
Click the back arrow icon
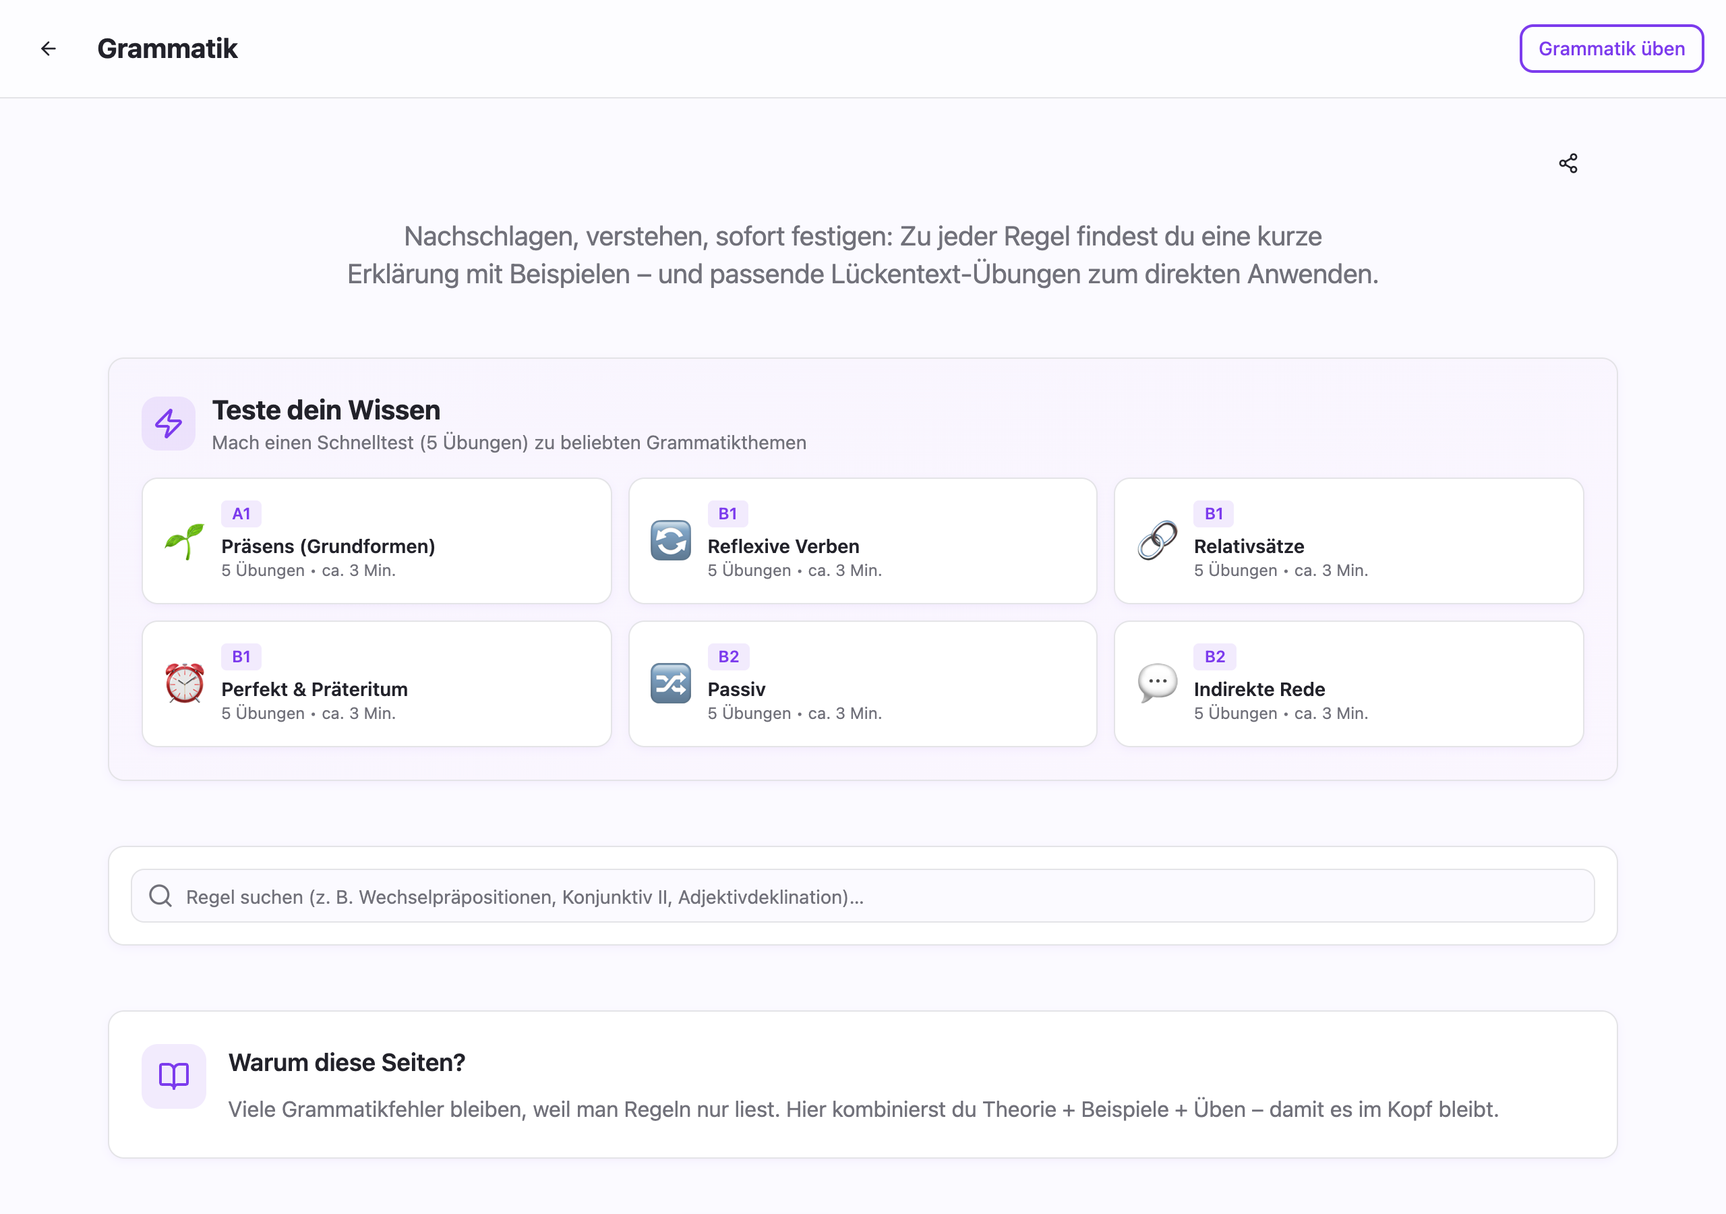tap(48, 49)
